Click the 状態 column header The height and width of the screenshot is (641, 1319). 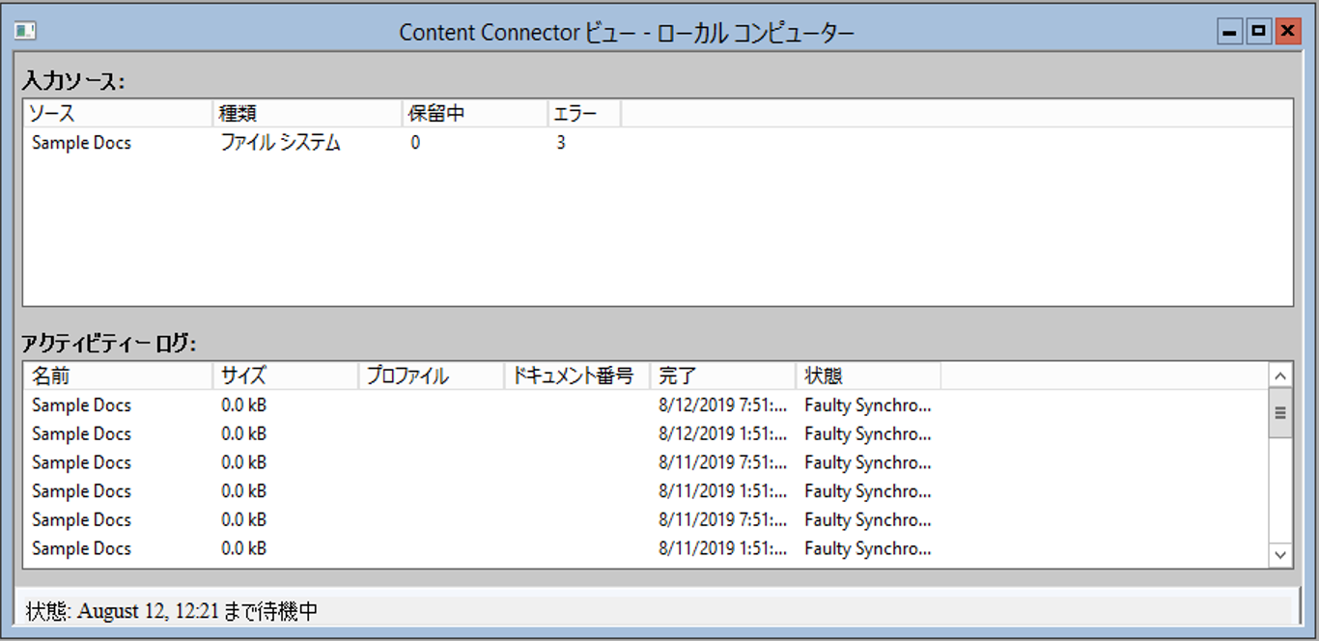tap(868, 376)
